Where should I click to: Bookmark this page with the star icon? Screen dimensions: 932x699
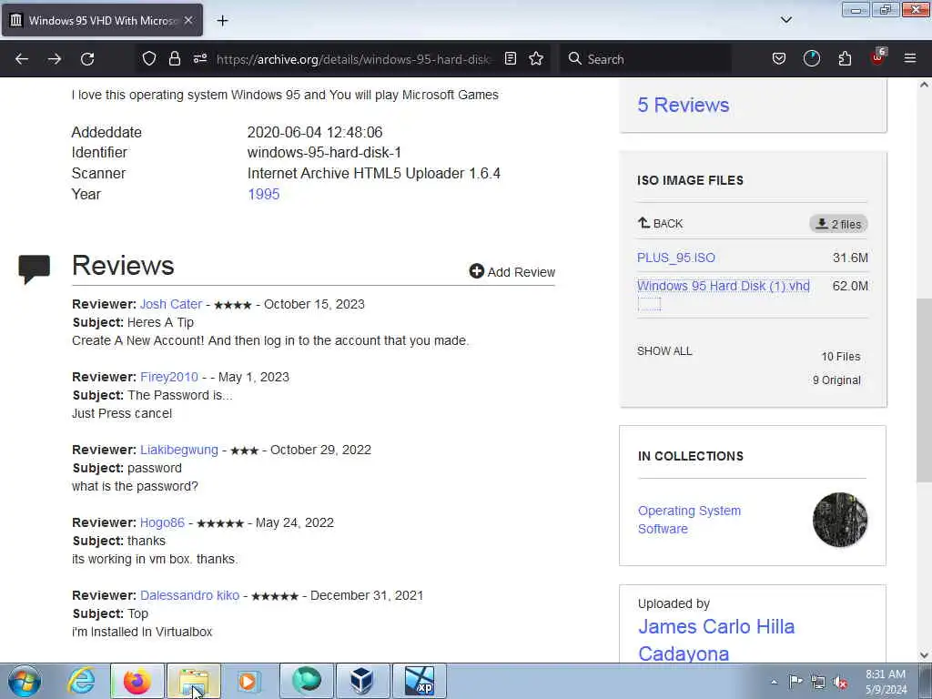tap(536, 58)
